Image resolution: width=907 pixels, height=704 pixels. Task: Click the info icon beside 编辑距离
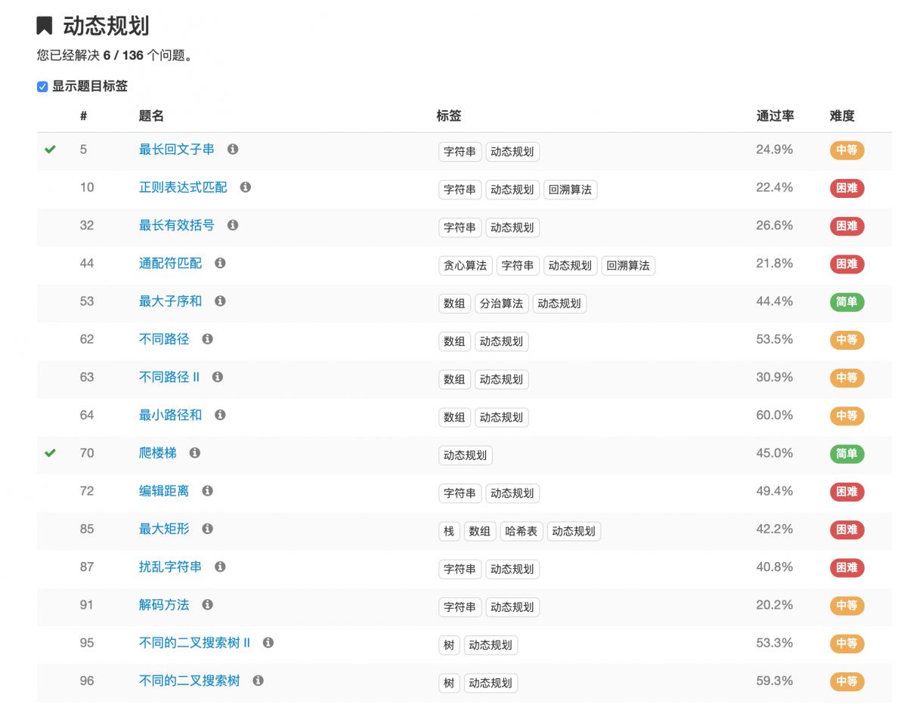[x=206, y=490]
